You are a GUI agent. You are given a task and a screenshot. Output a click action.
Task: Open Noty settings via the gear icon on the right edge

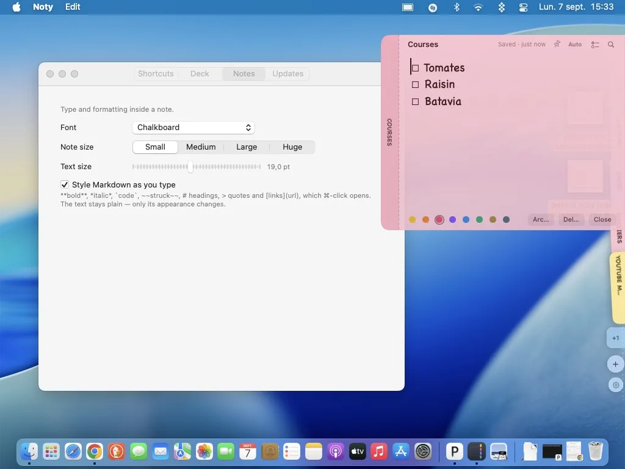616,385
